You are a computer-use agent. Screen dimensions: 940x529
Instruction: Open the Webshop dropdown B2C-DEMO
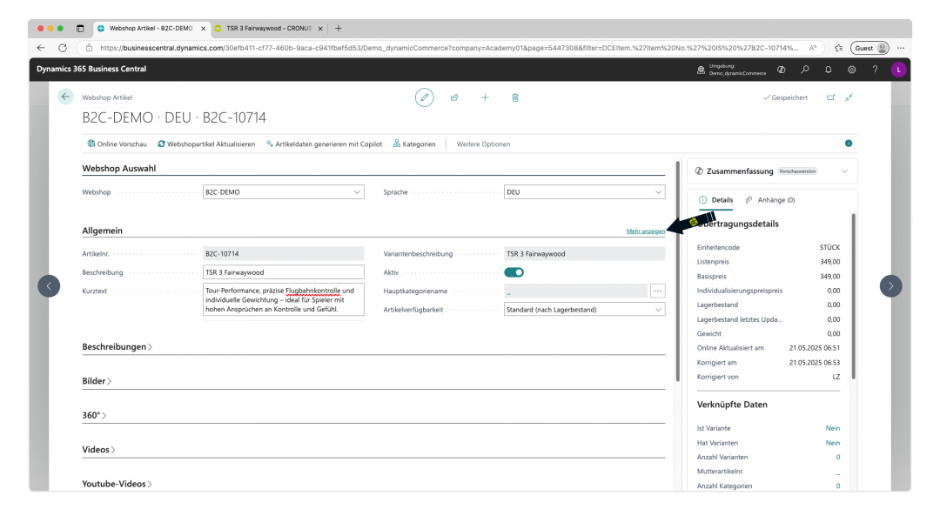point(284,192)
